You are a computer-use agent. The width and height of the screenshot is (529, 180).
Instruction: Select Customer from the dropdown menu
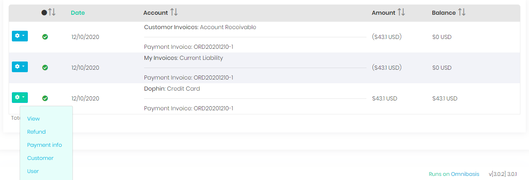[40, 158]
